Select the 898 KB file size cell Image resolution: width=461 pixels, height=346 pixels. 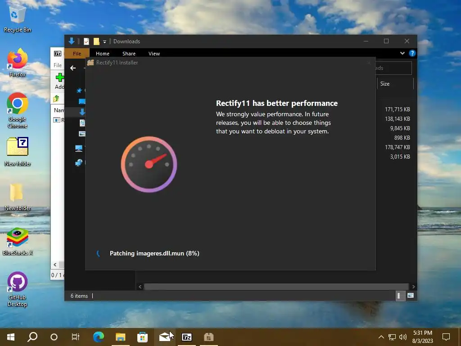402,138
